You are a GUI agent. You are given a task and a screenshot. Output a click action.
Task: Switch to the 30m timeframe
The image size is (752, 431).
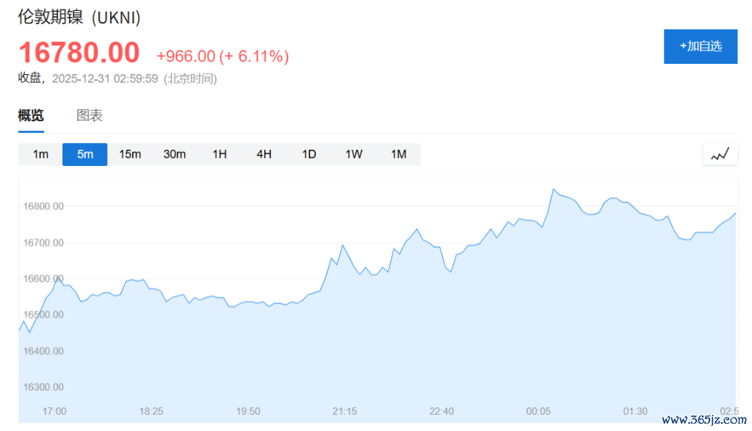click(x=175, y=154)
